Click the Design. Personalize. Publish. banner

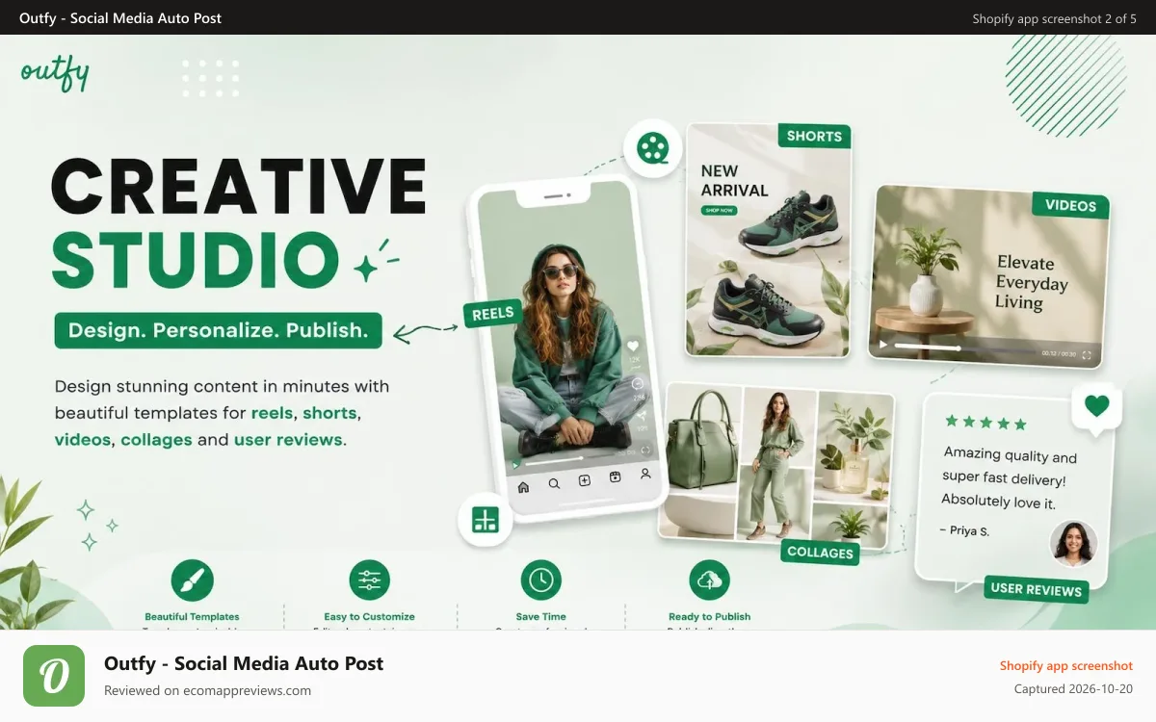pos(219,330)
